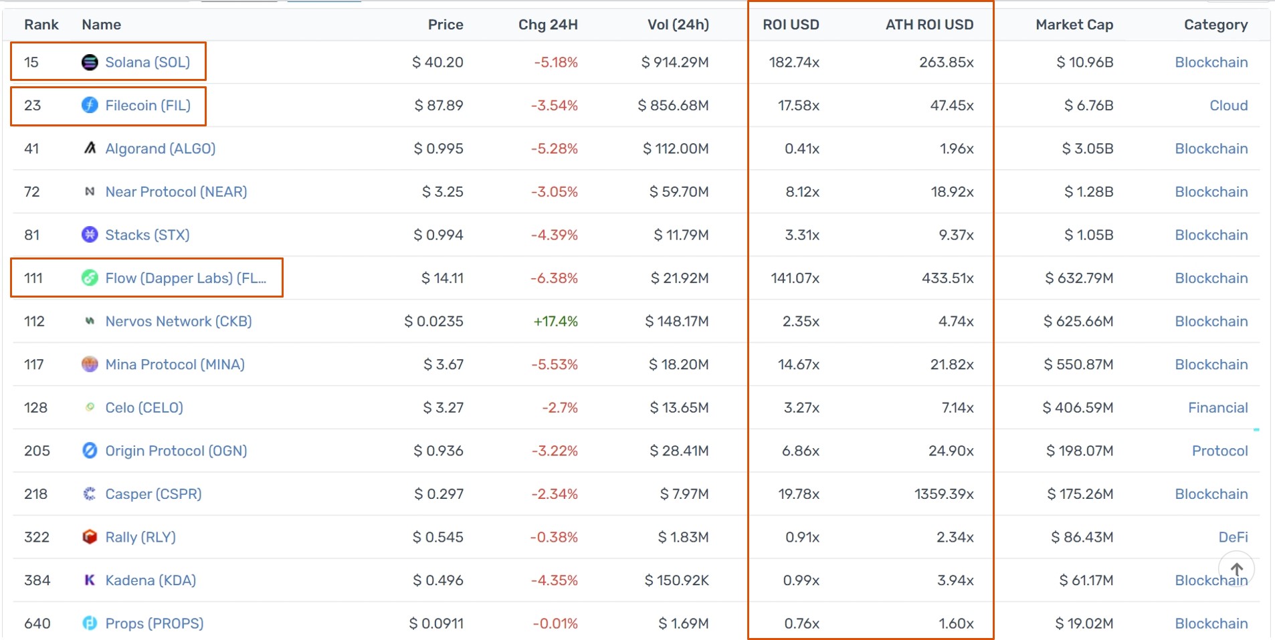The image size is (1275, 640).
Task: Click the Flow green logo icon
Action: coord(90,278)
